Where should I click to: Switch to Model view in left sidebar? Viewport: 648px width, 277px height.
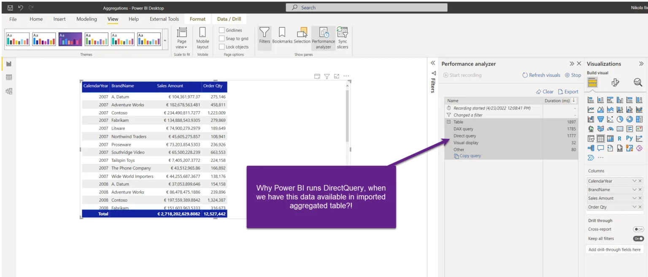(x=9, y=91)
